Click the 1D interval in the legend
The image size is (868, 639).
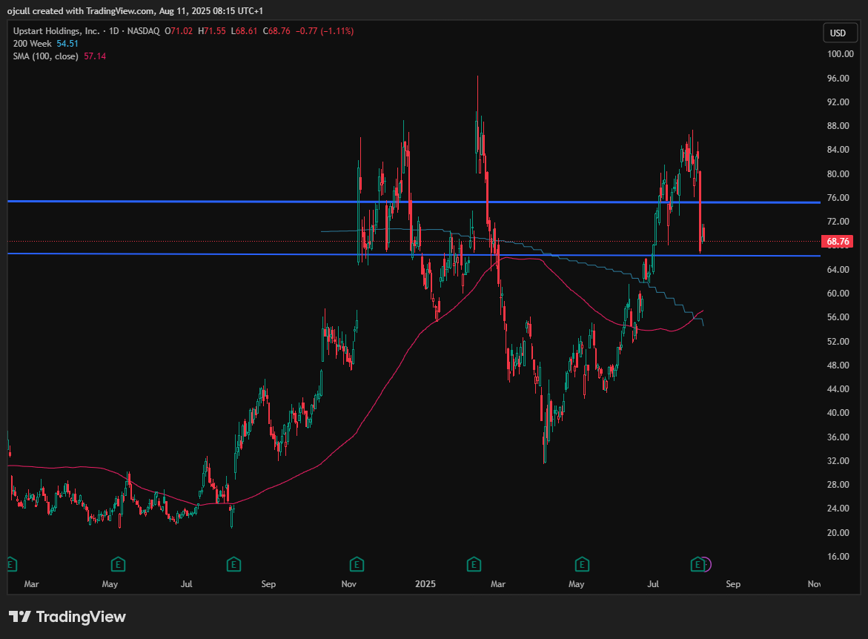[114, 31]
